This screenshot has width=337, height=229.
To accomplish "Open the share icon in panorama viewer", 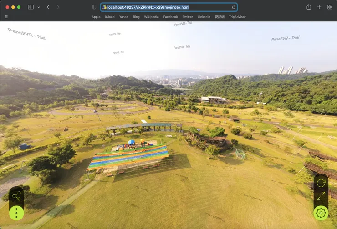I will pyautogui.click(x=16, y=196).
